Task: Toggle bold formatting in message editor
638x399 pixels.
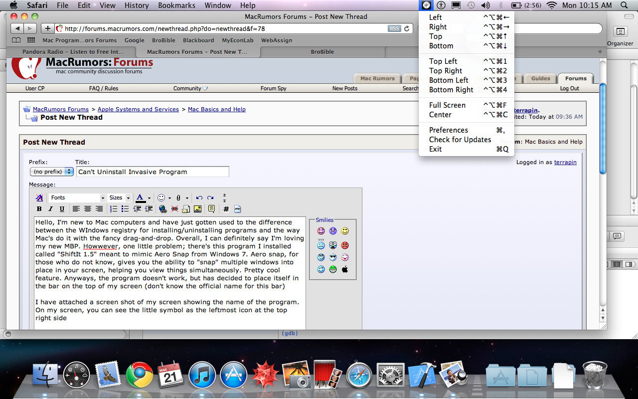Action: (39, 209)
